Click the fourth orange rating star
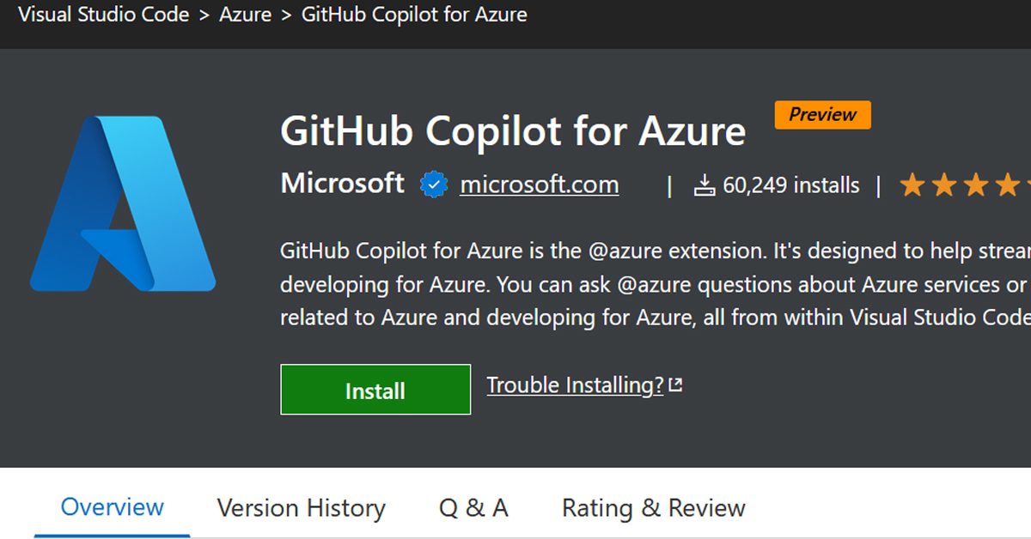The height and width of the screenshot is (539, 1031). (x=1007, y=185)
